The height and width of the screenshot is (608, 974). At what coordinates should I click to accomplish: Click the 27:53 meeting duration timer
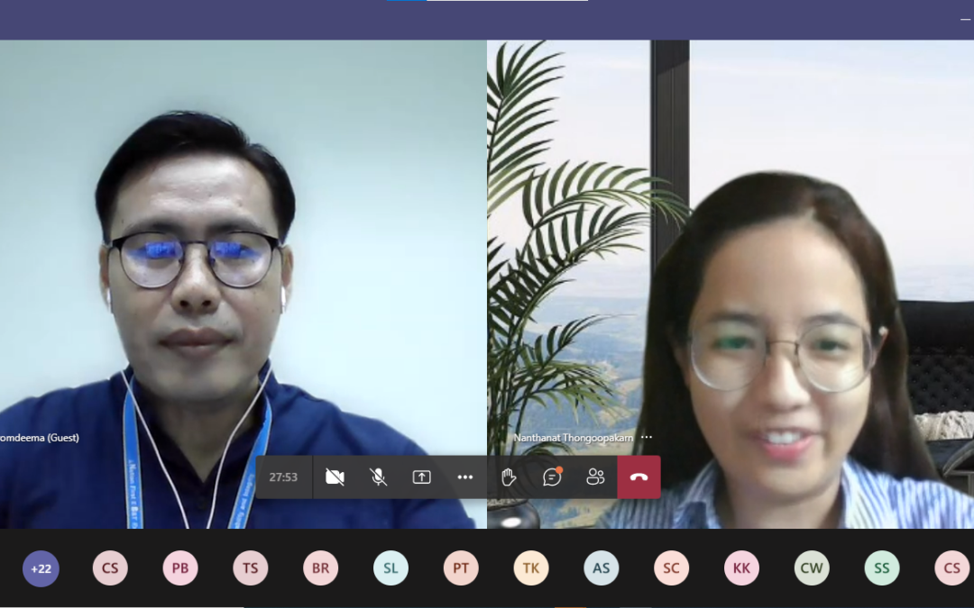[x=283, y=477]
